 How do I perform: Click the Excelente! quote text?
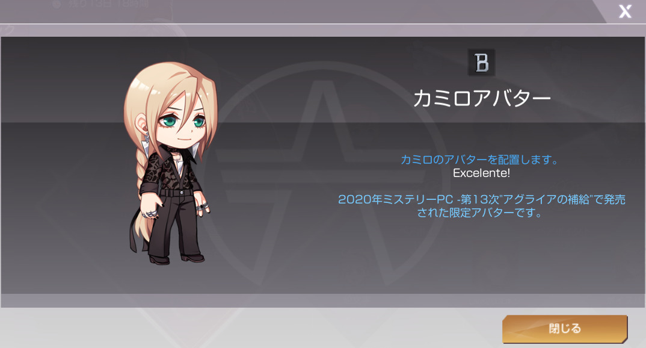[481, 173]
